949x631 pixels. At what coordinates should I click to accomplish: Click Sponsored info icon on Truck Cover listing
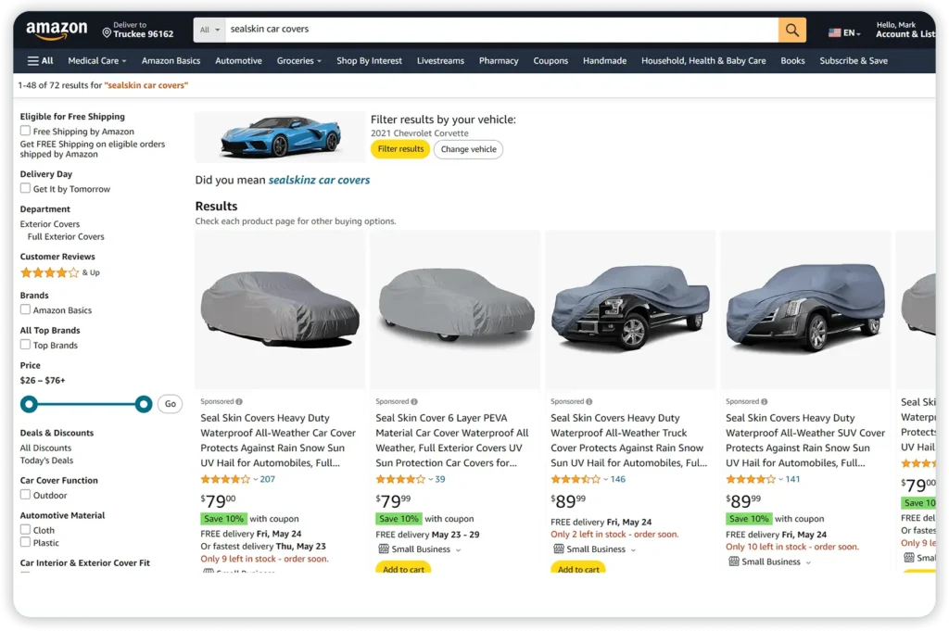click(588, 402)
